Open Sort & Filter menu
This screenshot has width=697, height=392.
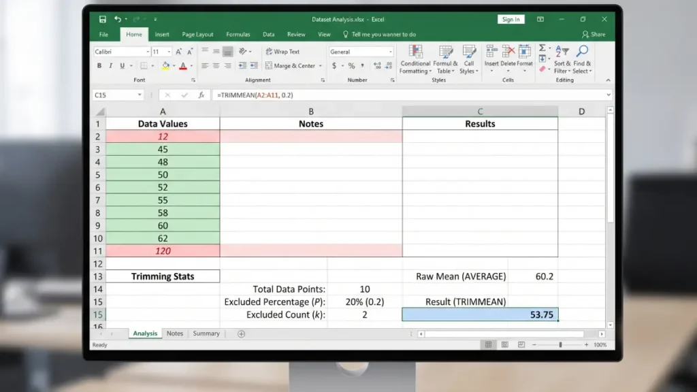tap(562, 59)
